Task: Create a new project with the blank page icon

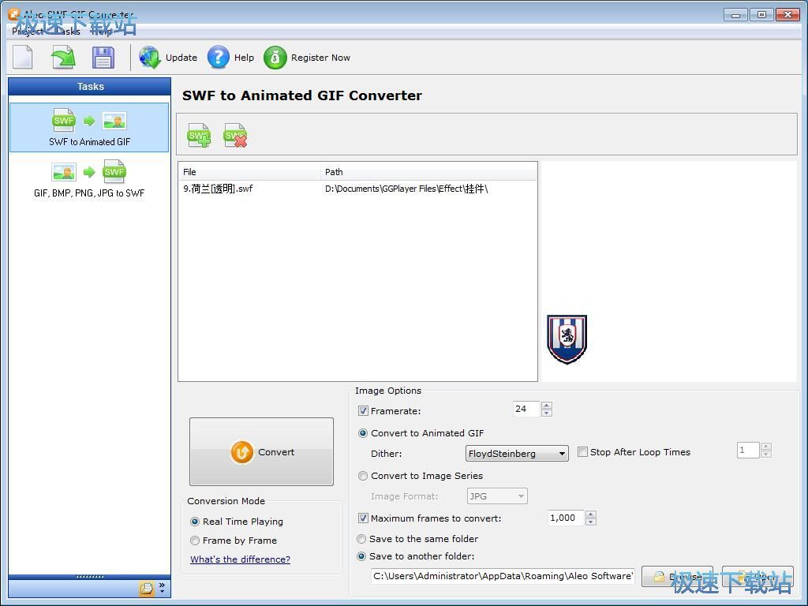Action: [23, 57]
